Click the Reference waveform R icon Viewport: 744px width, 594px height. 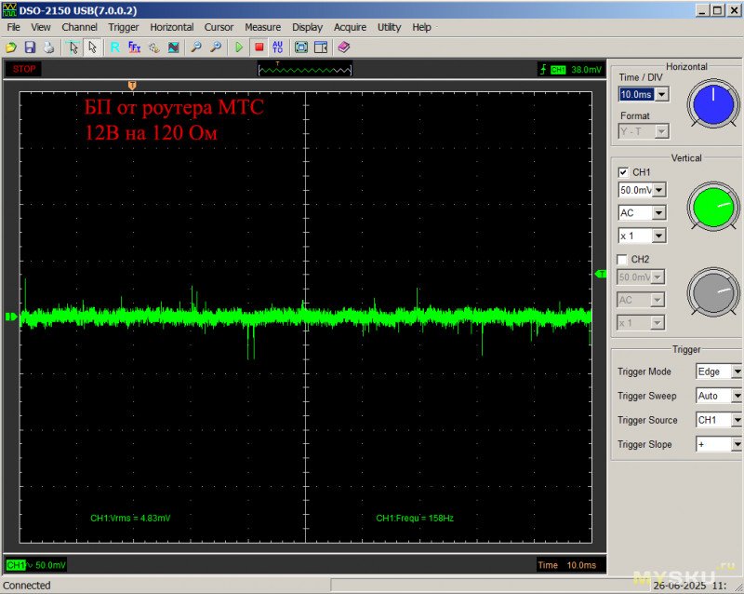click(114, 47)
